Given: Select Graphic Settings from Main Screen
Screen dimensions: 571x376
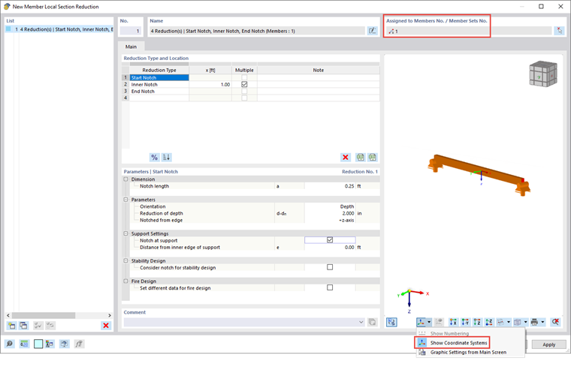Looking at the screenshot, I should [x=468, y=353].
